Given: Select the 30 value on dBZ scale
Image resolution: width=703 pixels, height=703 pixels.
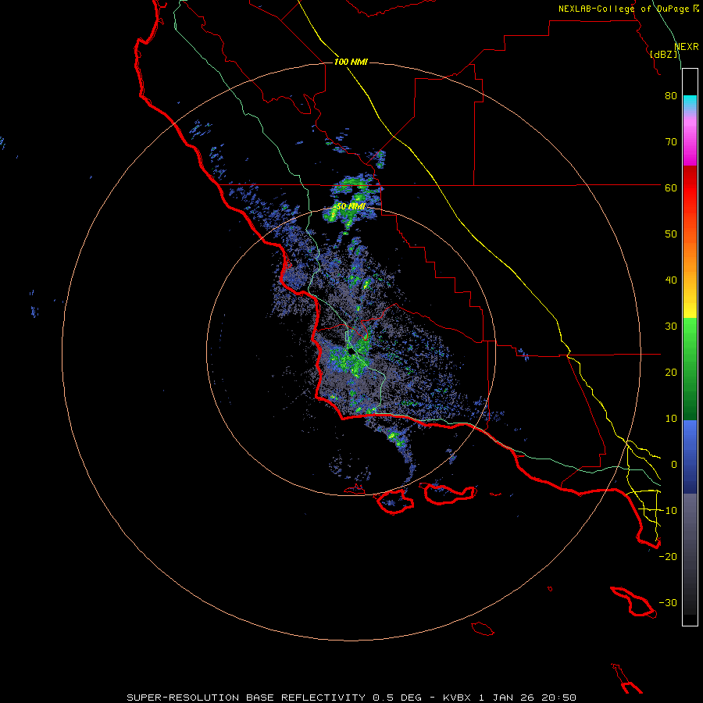Looking at the screenshot, I should pyautogui.click(x=671, y=327).
